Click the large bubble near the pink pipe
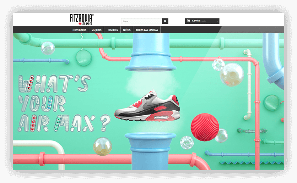Screen dimensions: 297x183 (x=232, y=74)
